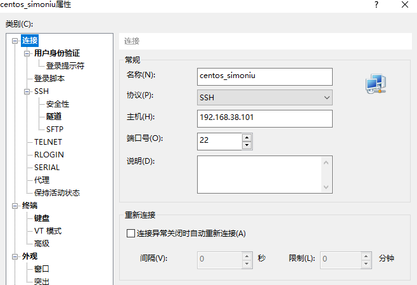Open the 代理 proxy settings
Image resolution: width=417 pixels, height=285 pixels.
click(42, 180)
